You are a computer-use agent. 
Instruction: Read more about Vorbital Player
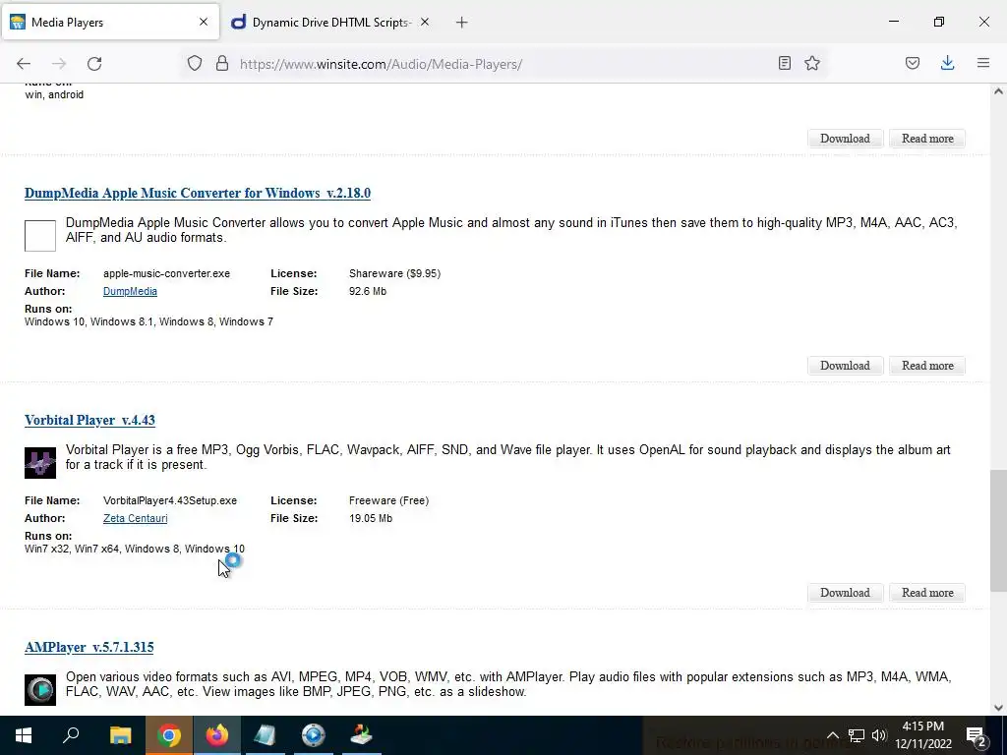coord(927,593)
